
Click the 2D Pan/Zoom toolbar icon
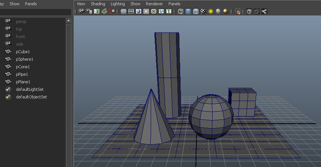112,11
